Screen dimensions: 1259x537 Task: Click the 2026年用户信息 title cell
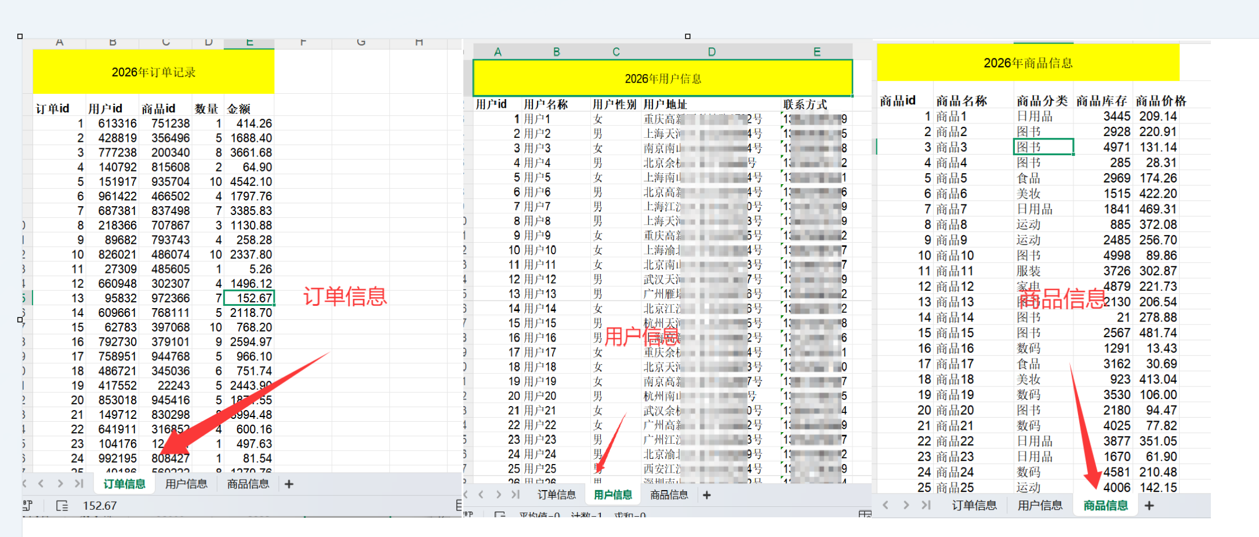coord(663,78)
